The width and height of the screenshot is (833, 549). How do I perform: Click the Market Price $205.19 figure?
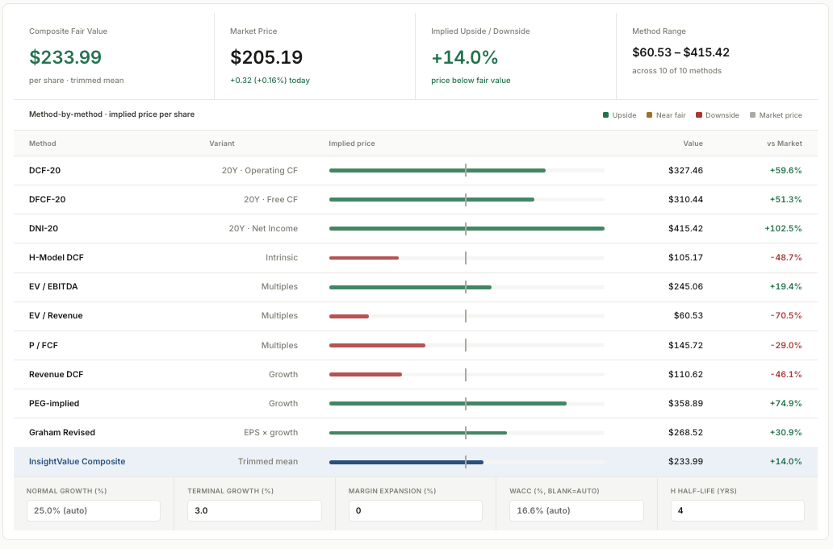click(266, 57)
